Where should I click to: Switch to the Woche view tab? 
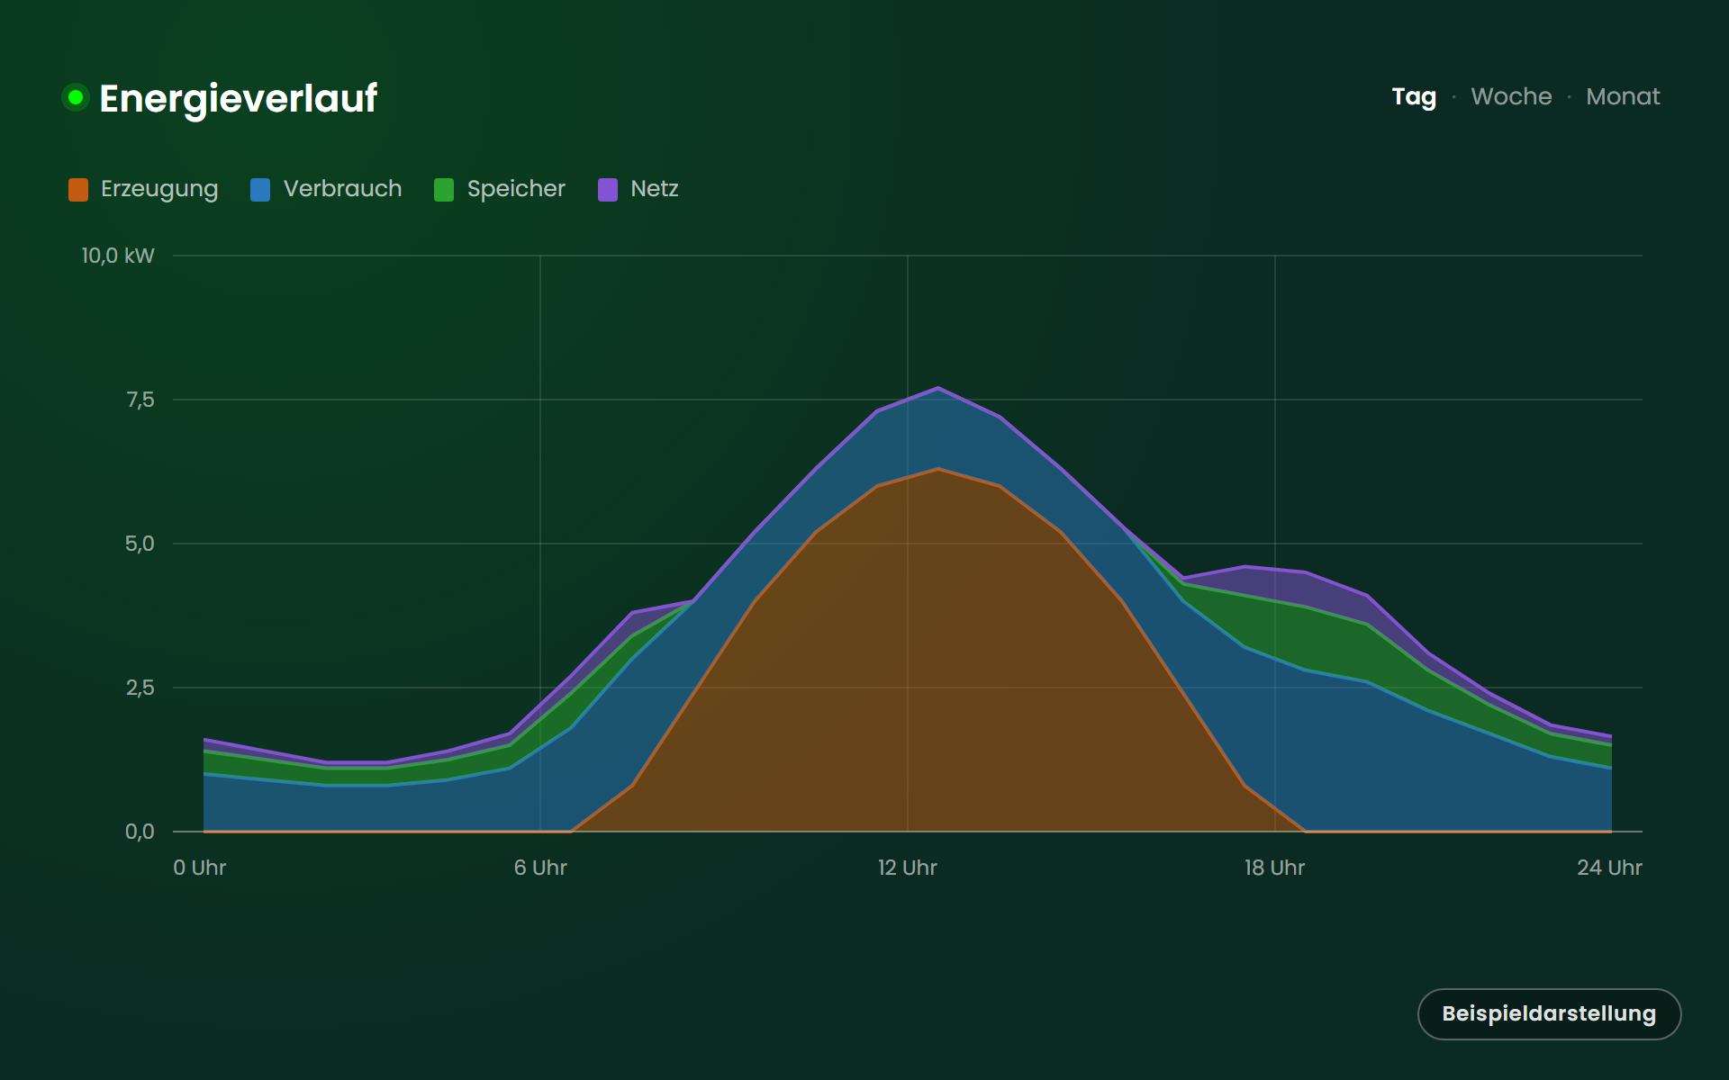1511,96
